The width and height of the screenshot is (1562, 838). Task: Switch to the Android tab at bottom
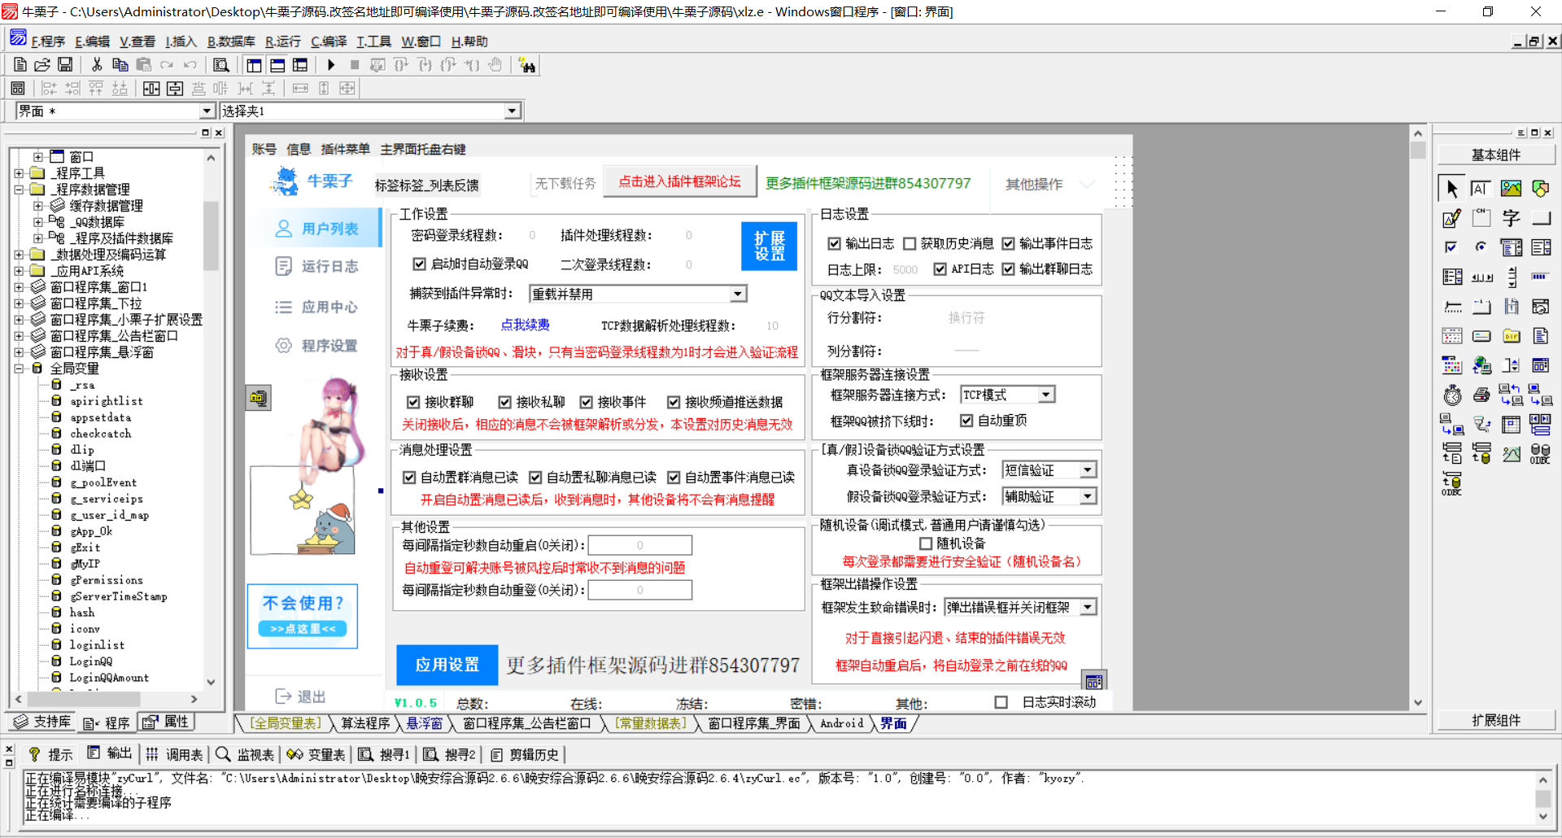coord(841,723)
